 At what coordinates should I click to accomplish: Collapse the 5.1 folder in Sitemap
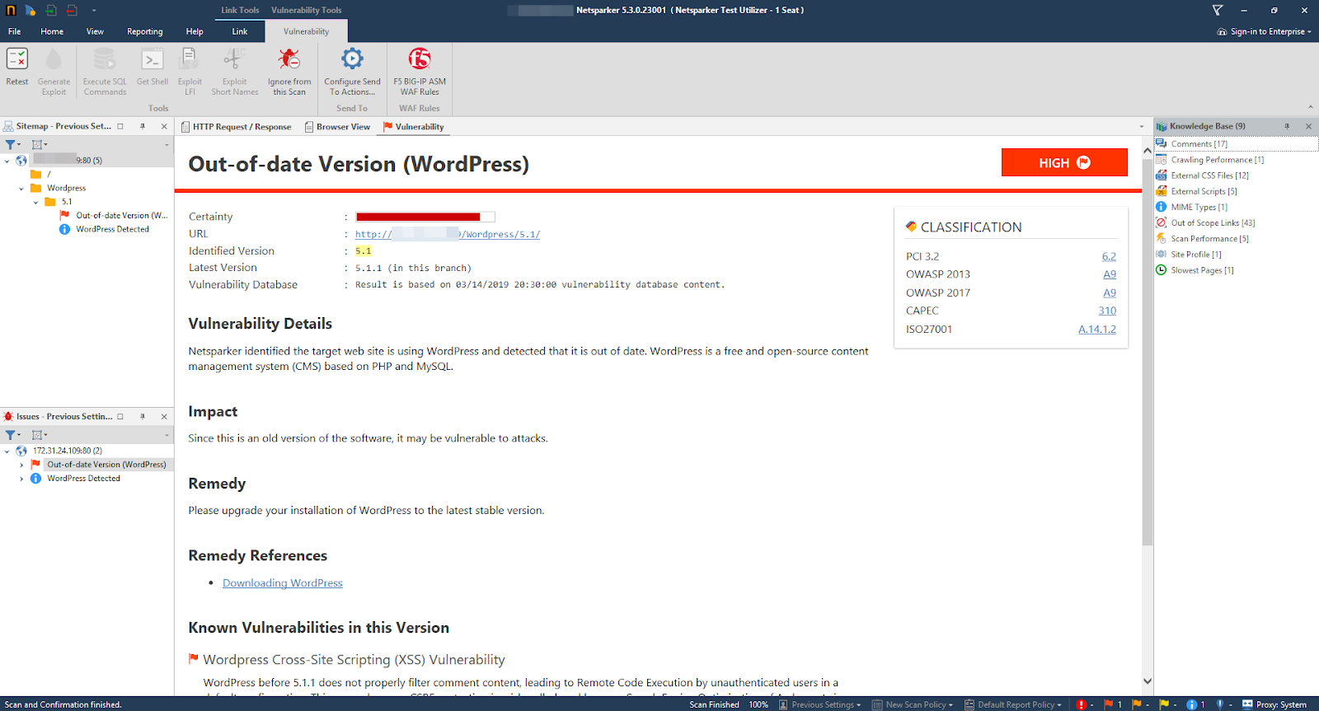35,202
